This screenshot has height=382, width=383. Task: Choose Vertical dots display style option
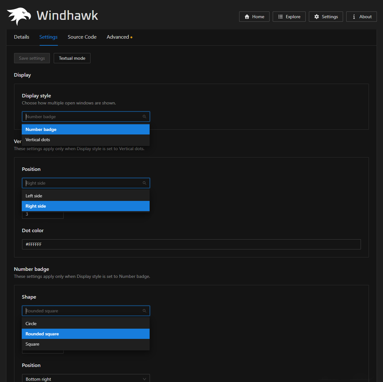[85, 140]
